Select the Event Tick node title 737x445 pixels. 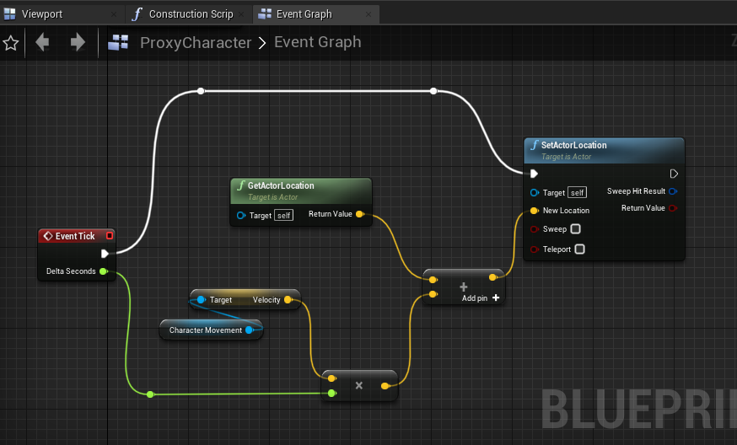[75, 236]
